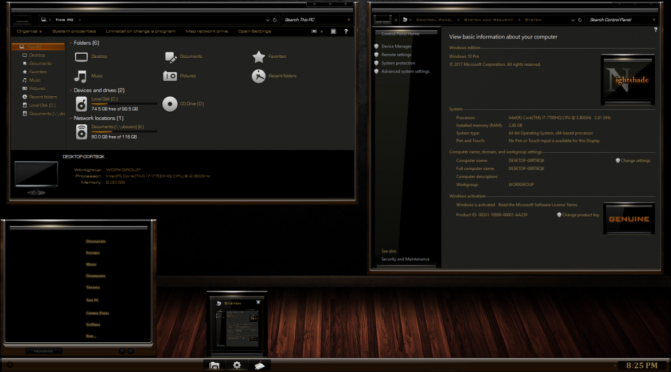Screen dimensions: 671x372
Task: Select the CD Drive (D:) disc icon
Action: [170, 104]
